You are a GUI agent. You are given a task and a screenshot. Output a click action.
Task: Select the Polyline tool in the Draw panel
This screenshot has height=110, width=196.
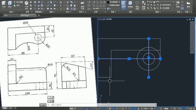click(x=48, y=2)
